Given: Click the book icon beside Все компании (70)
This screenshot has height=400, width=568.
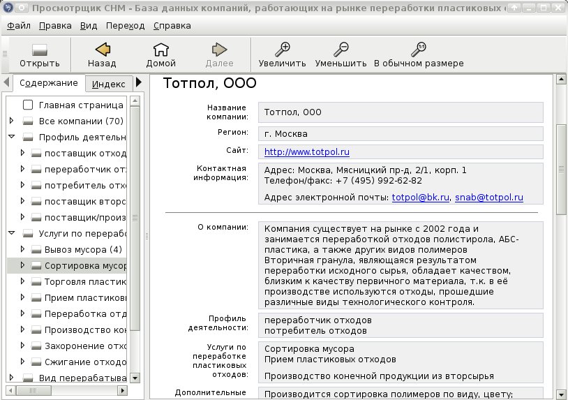Looking at the screenshot, I should tap(28, 121).
